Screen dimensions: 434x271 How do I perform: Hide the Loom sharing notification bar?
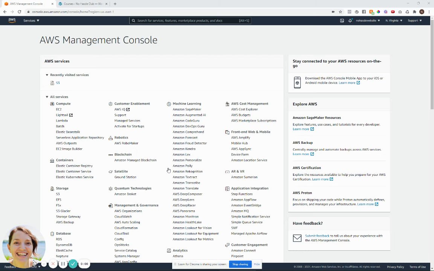point(257,264)
